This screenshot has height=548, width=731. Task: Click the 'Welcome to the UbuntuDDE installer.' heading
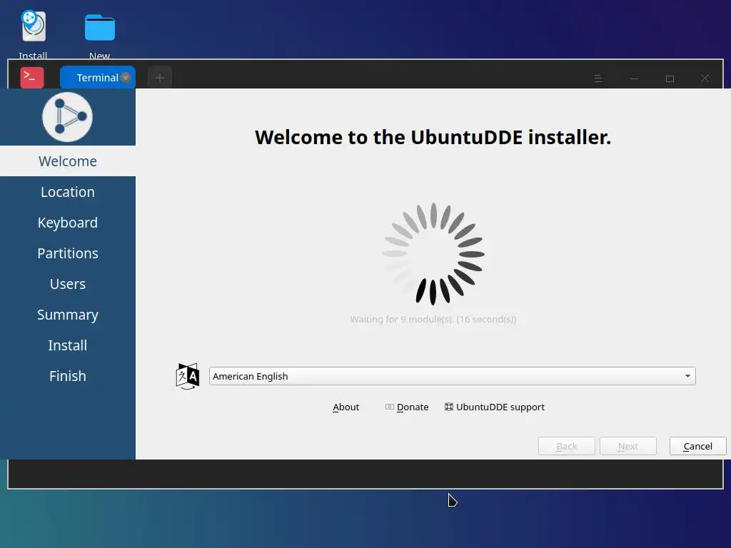433,137
